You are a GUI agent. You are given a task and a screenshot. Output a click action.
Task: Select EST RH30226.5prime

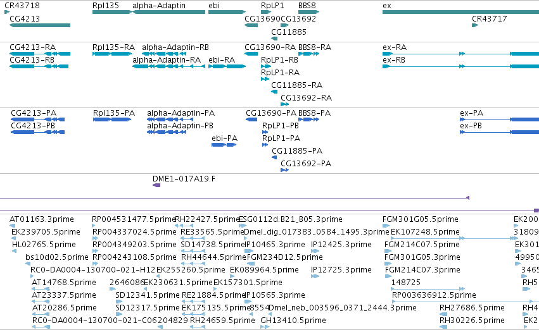coord(472,321)
